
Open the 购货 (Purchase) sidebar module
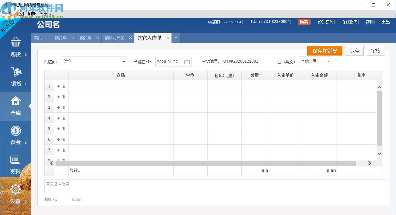(x=16, y=47)
